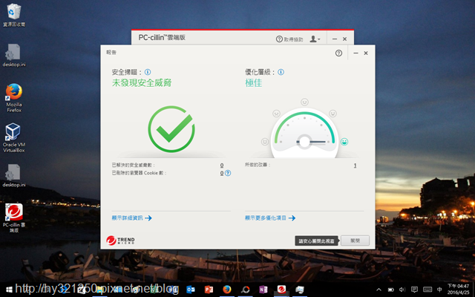
Task: Click the resolved security threats count value
Action: pyautogui.click(x=222, y=165)
